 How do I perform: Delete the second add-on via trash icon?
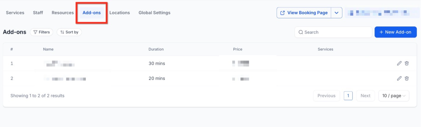click(407, 79)
